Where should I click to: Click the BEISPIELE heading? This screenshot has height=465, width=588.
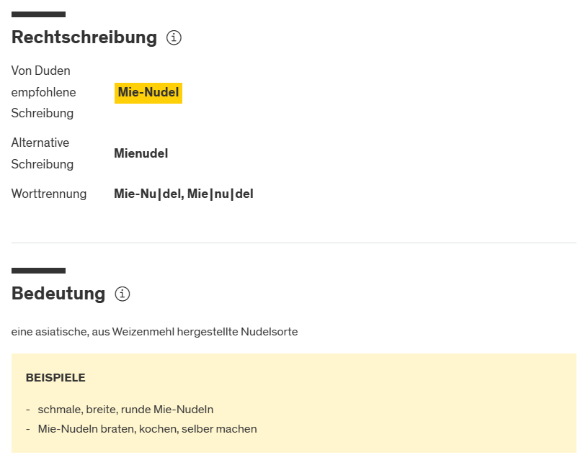55,377
